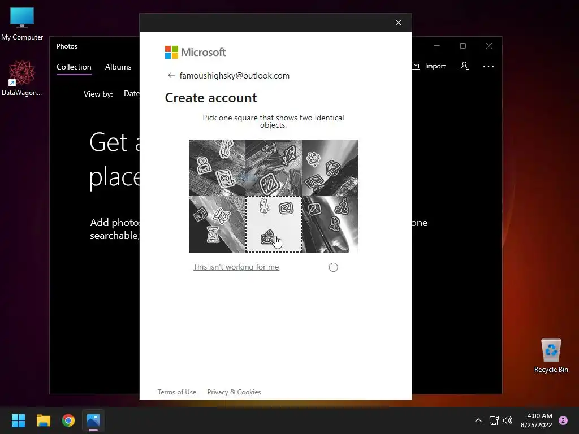This screenshot has height=434, width=579.
Task: Click the Photos app taskbar icon
Action: (93, 420)
